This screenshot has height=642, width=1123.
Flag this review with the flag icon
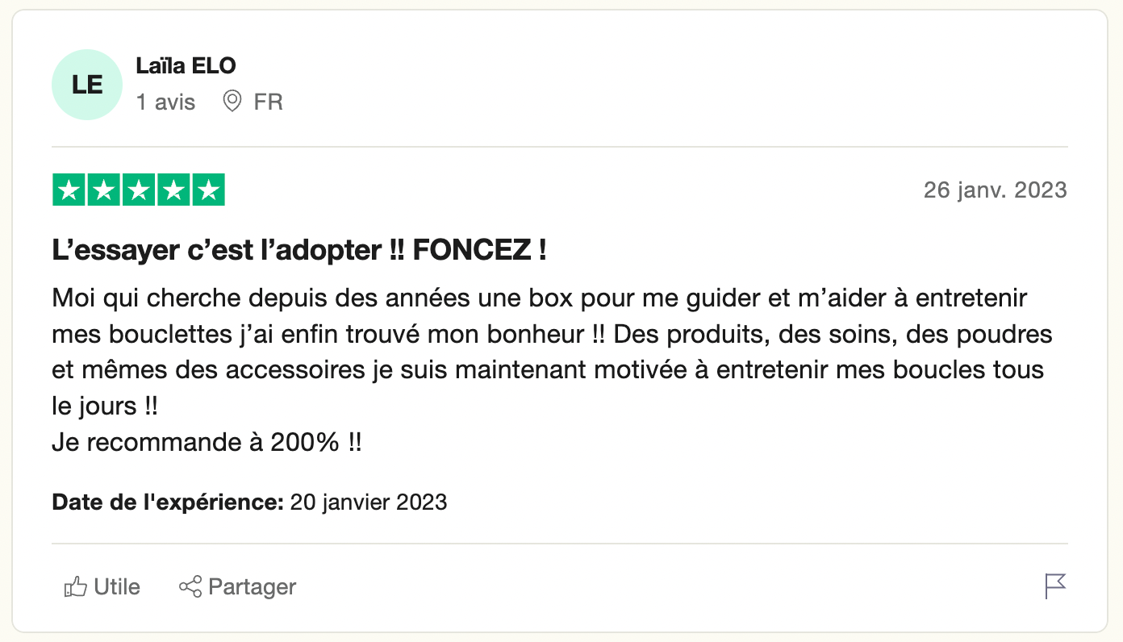[x=1055, y=586]
